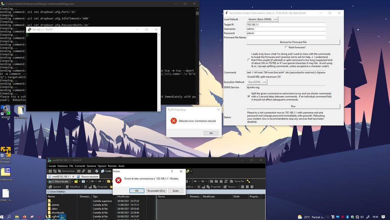The height and width of the screenshot is (220, 390).
Task: Click the help question mark in Errore dialog
Action: click(x=172, y=171)
